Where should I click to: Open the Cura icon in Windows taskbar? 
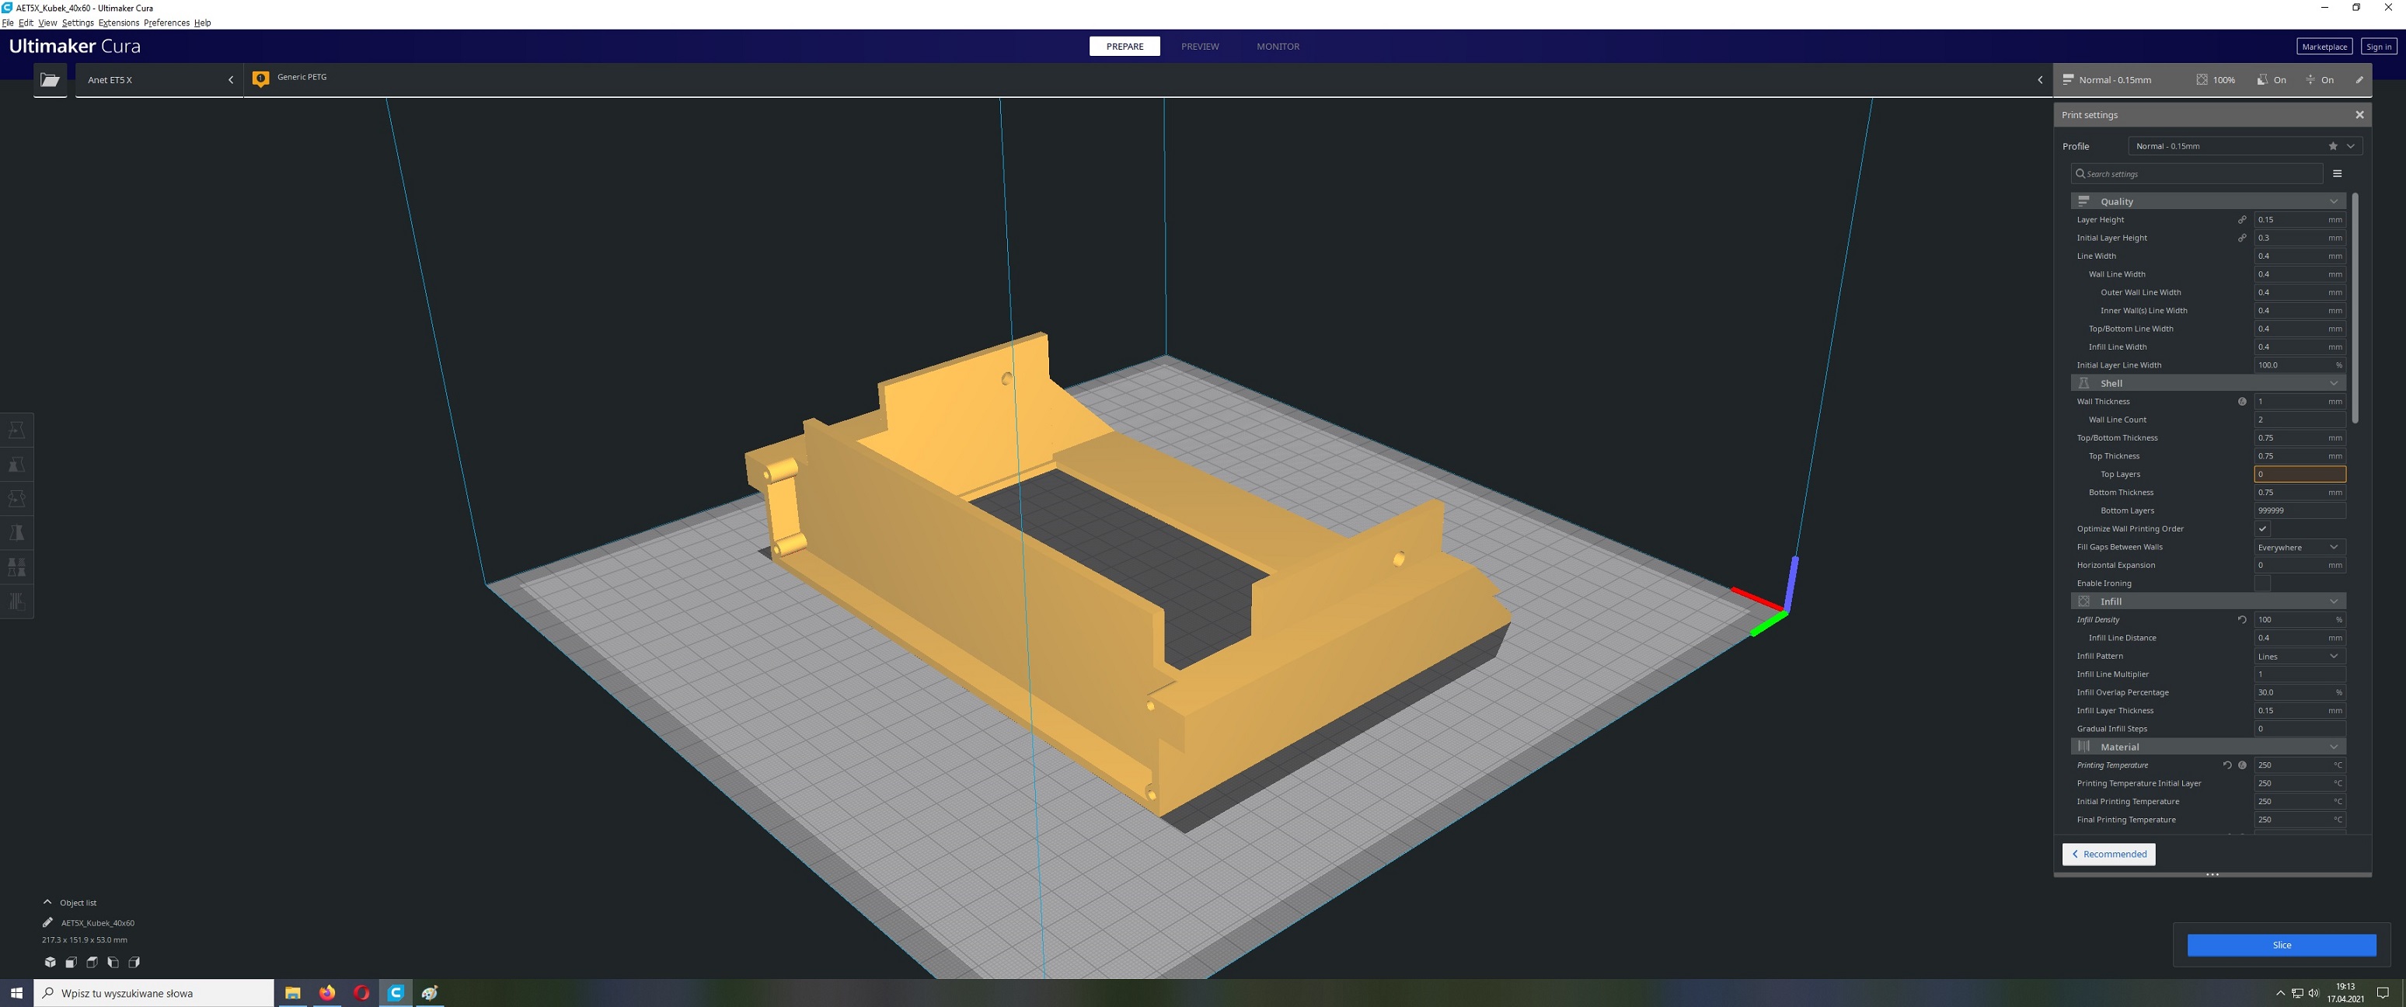tap(396, 993)
